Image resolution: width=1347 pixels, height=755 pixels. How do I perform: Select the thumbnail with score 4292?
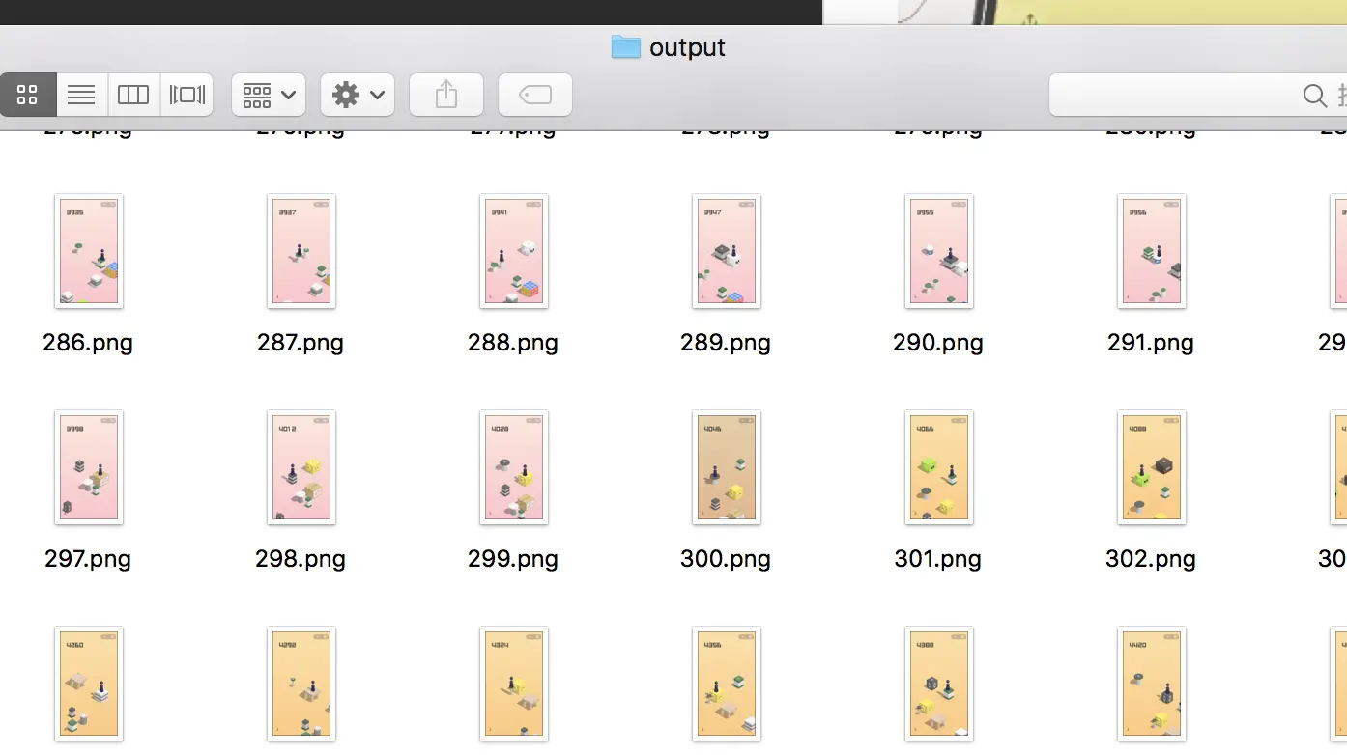click(x=301, y=684)
